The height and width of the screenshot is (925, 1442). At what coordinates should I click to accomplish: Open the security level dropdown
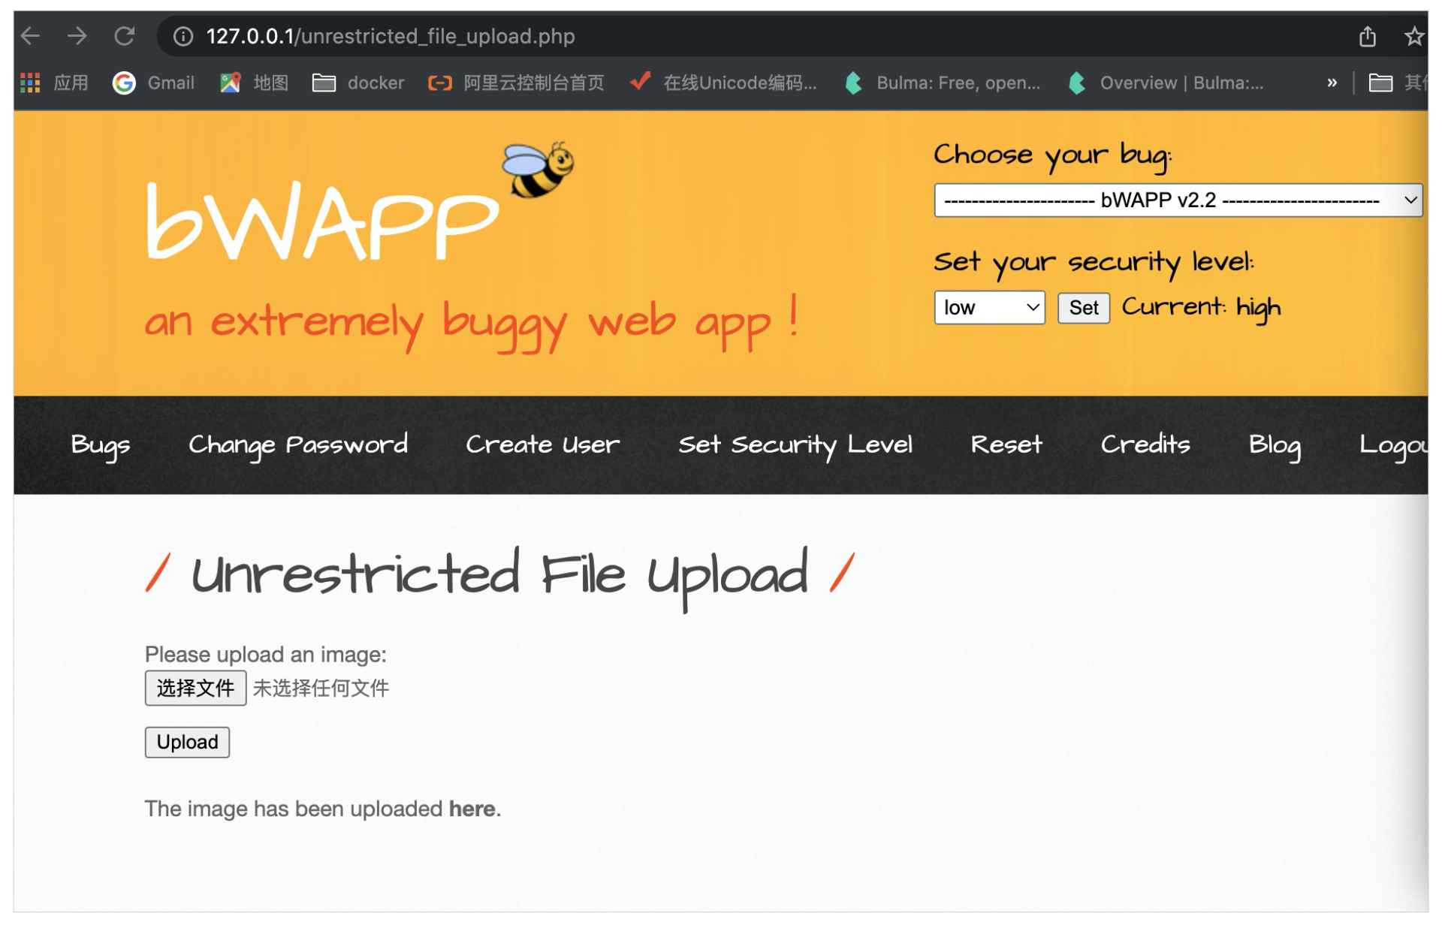coord(989,308)
